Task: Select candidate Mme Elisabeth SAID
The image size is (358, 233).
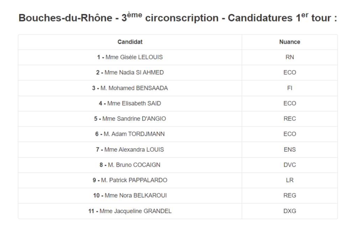Action: point(130,103)
